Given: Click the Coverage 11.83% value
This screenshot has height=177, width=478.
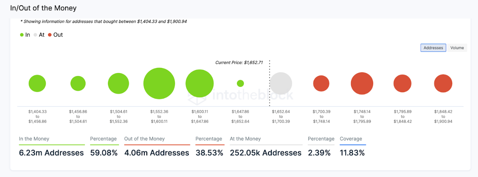Looking at the screenshot, I should 352,153.
